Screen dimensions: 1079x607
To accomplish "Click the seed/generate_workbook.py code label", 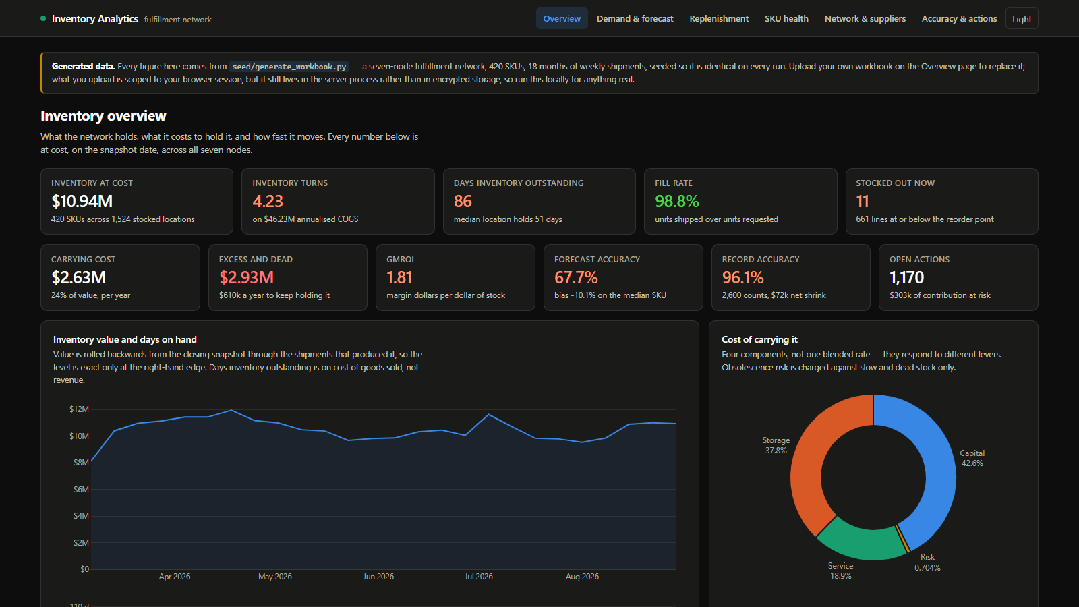I will click(x=289, y=67).
